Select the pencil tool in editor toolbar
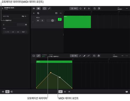The height and width of the screenshot is (101, 130). point(80,56)
